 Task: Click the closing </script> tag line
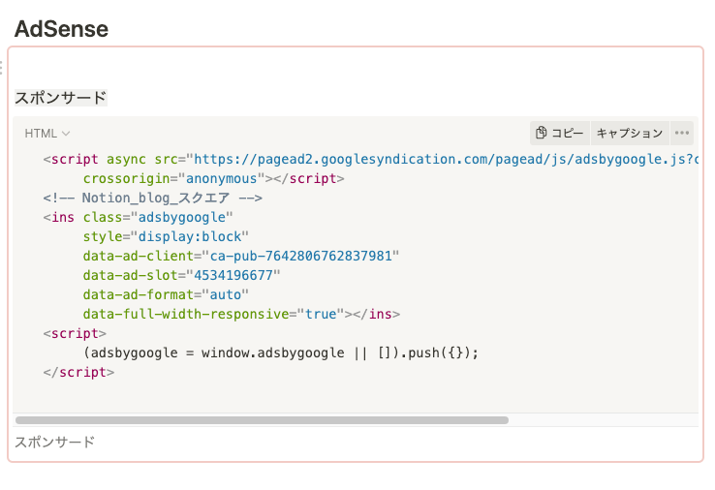(78, 373)
